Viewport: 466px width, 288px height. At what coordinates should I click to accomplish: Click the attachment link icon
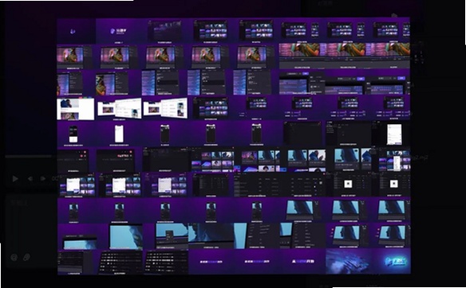(x=27, y=257)
